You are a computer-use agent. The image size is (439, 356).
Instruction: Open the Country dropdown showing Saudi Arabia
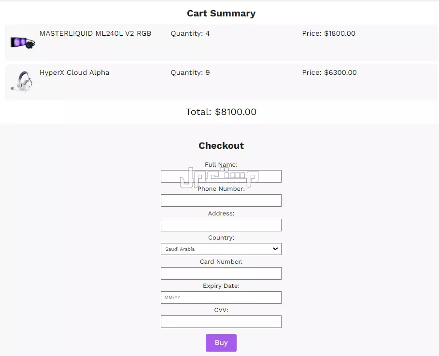coord(221,249)
